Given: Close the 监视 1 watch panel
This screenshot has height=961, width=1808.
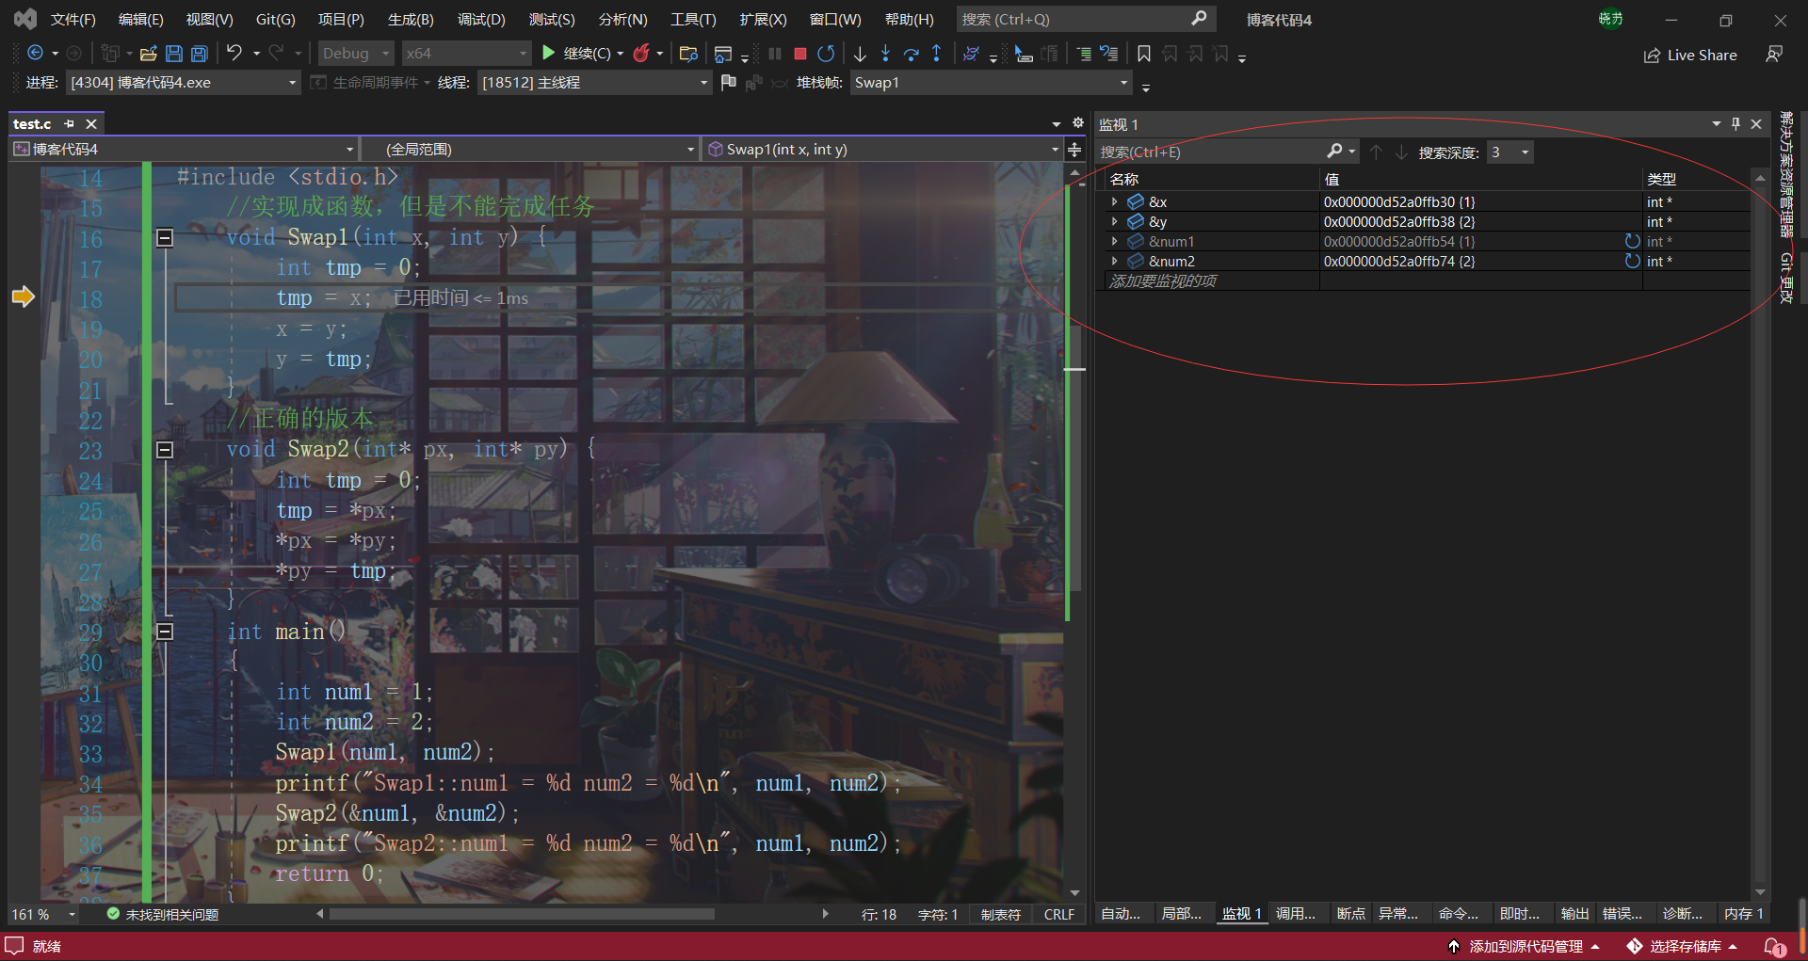Looking at the screenshot, I should tap(1756, 124).
